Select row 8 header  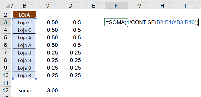5,60
